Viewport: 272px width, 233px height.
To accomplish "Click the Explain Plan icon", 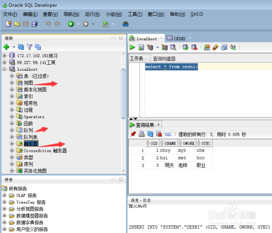I will pos(150,47).
